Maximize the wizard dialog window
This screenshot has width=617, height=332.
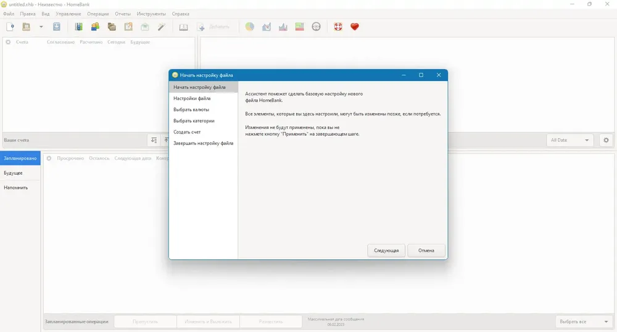[x=421, y=75]
